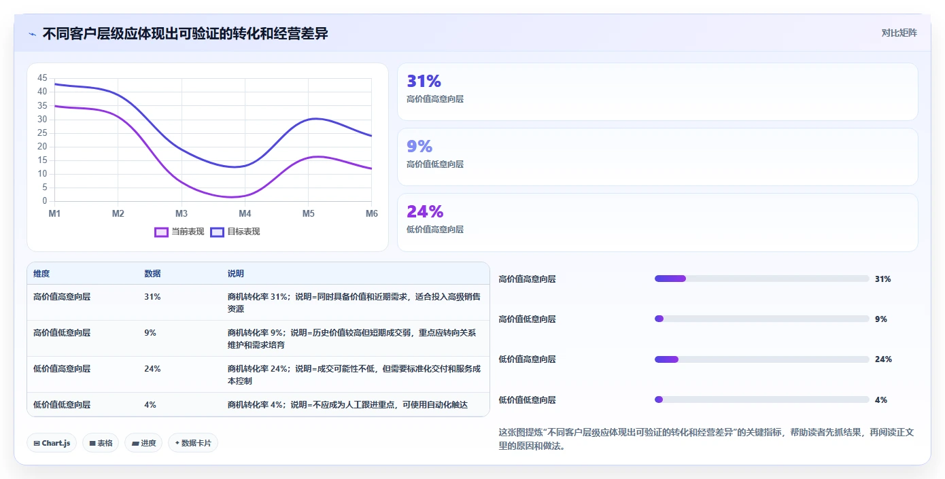Select the large 9% KPI card value
Image resolution: width=945 pixels, height=479 pixels.
(419, 146)
